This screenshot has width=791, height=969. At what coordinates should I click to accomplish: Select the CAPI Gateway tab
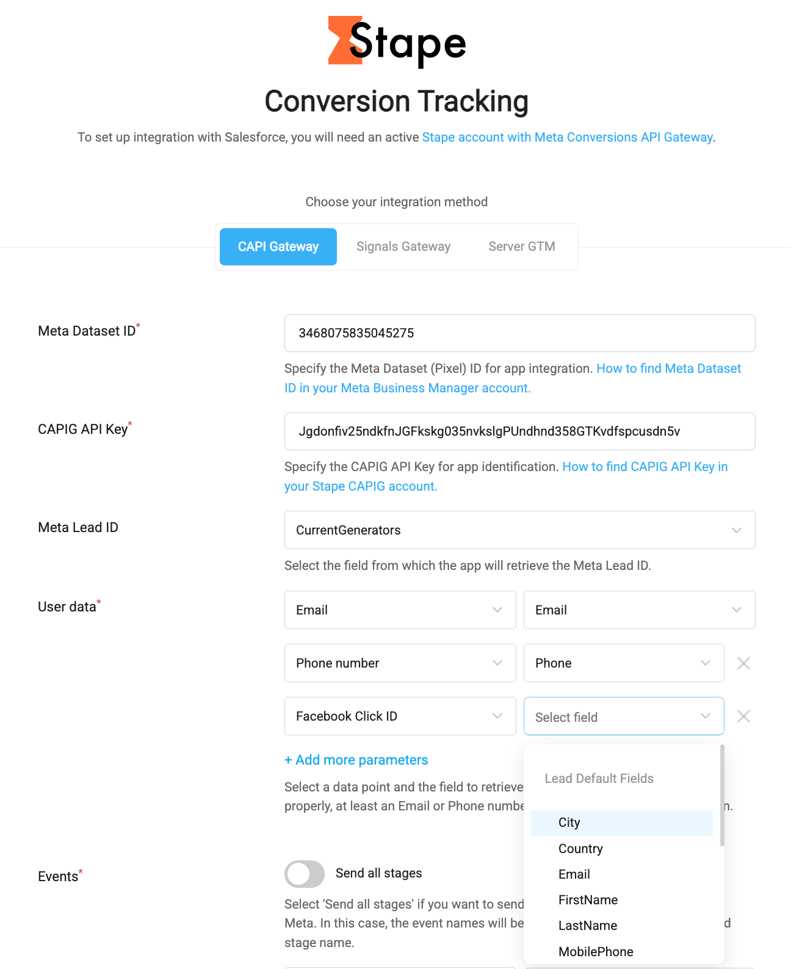(x=278, y=247)
